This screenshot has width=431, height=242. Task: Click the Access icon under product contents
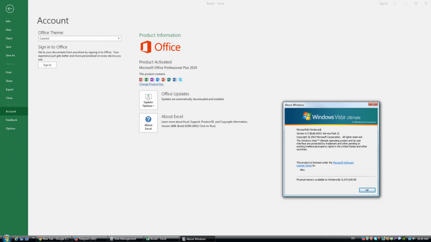(141, 80)
